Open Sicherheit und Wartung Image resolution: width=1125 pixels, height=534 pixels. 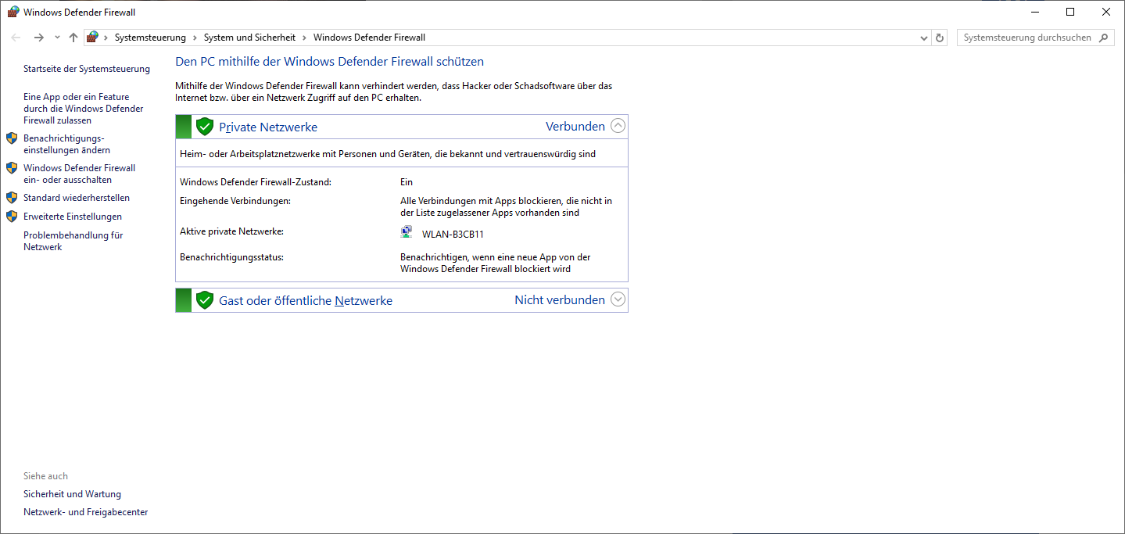[72, 494]
